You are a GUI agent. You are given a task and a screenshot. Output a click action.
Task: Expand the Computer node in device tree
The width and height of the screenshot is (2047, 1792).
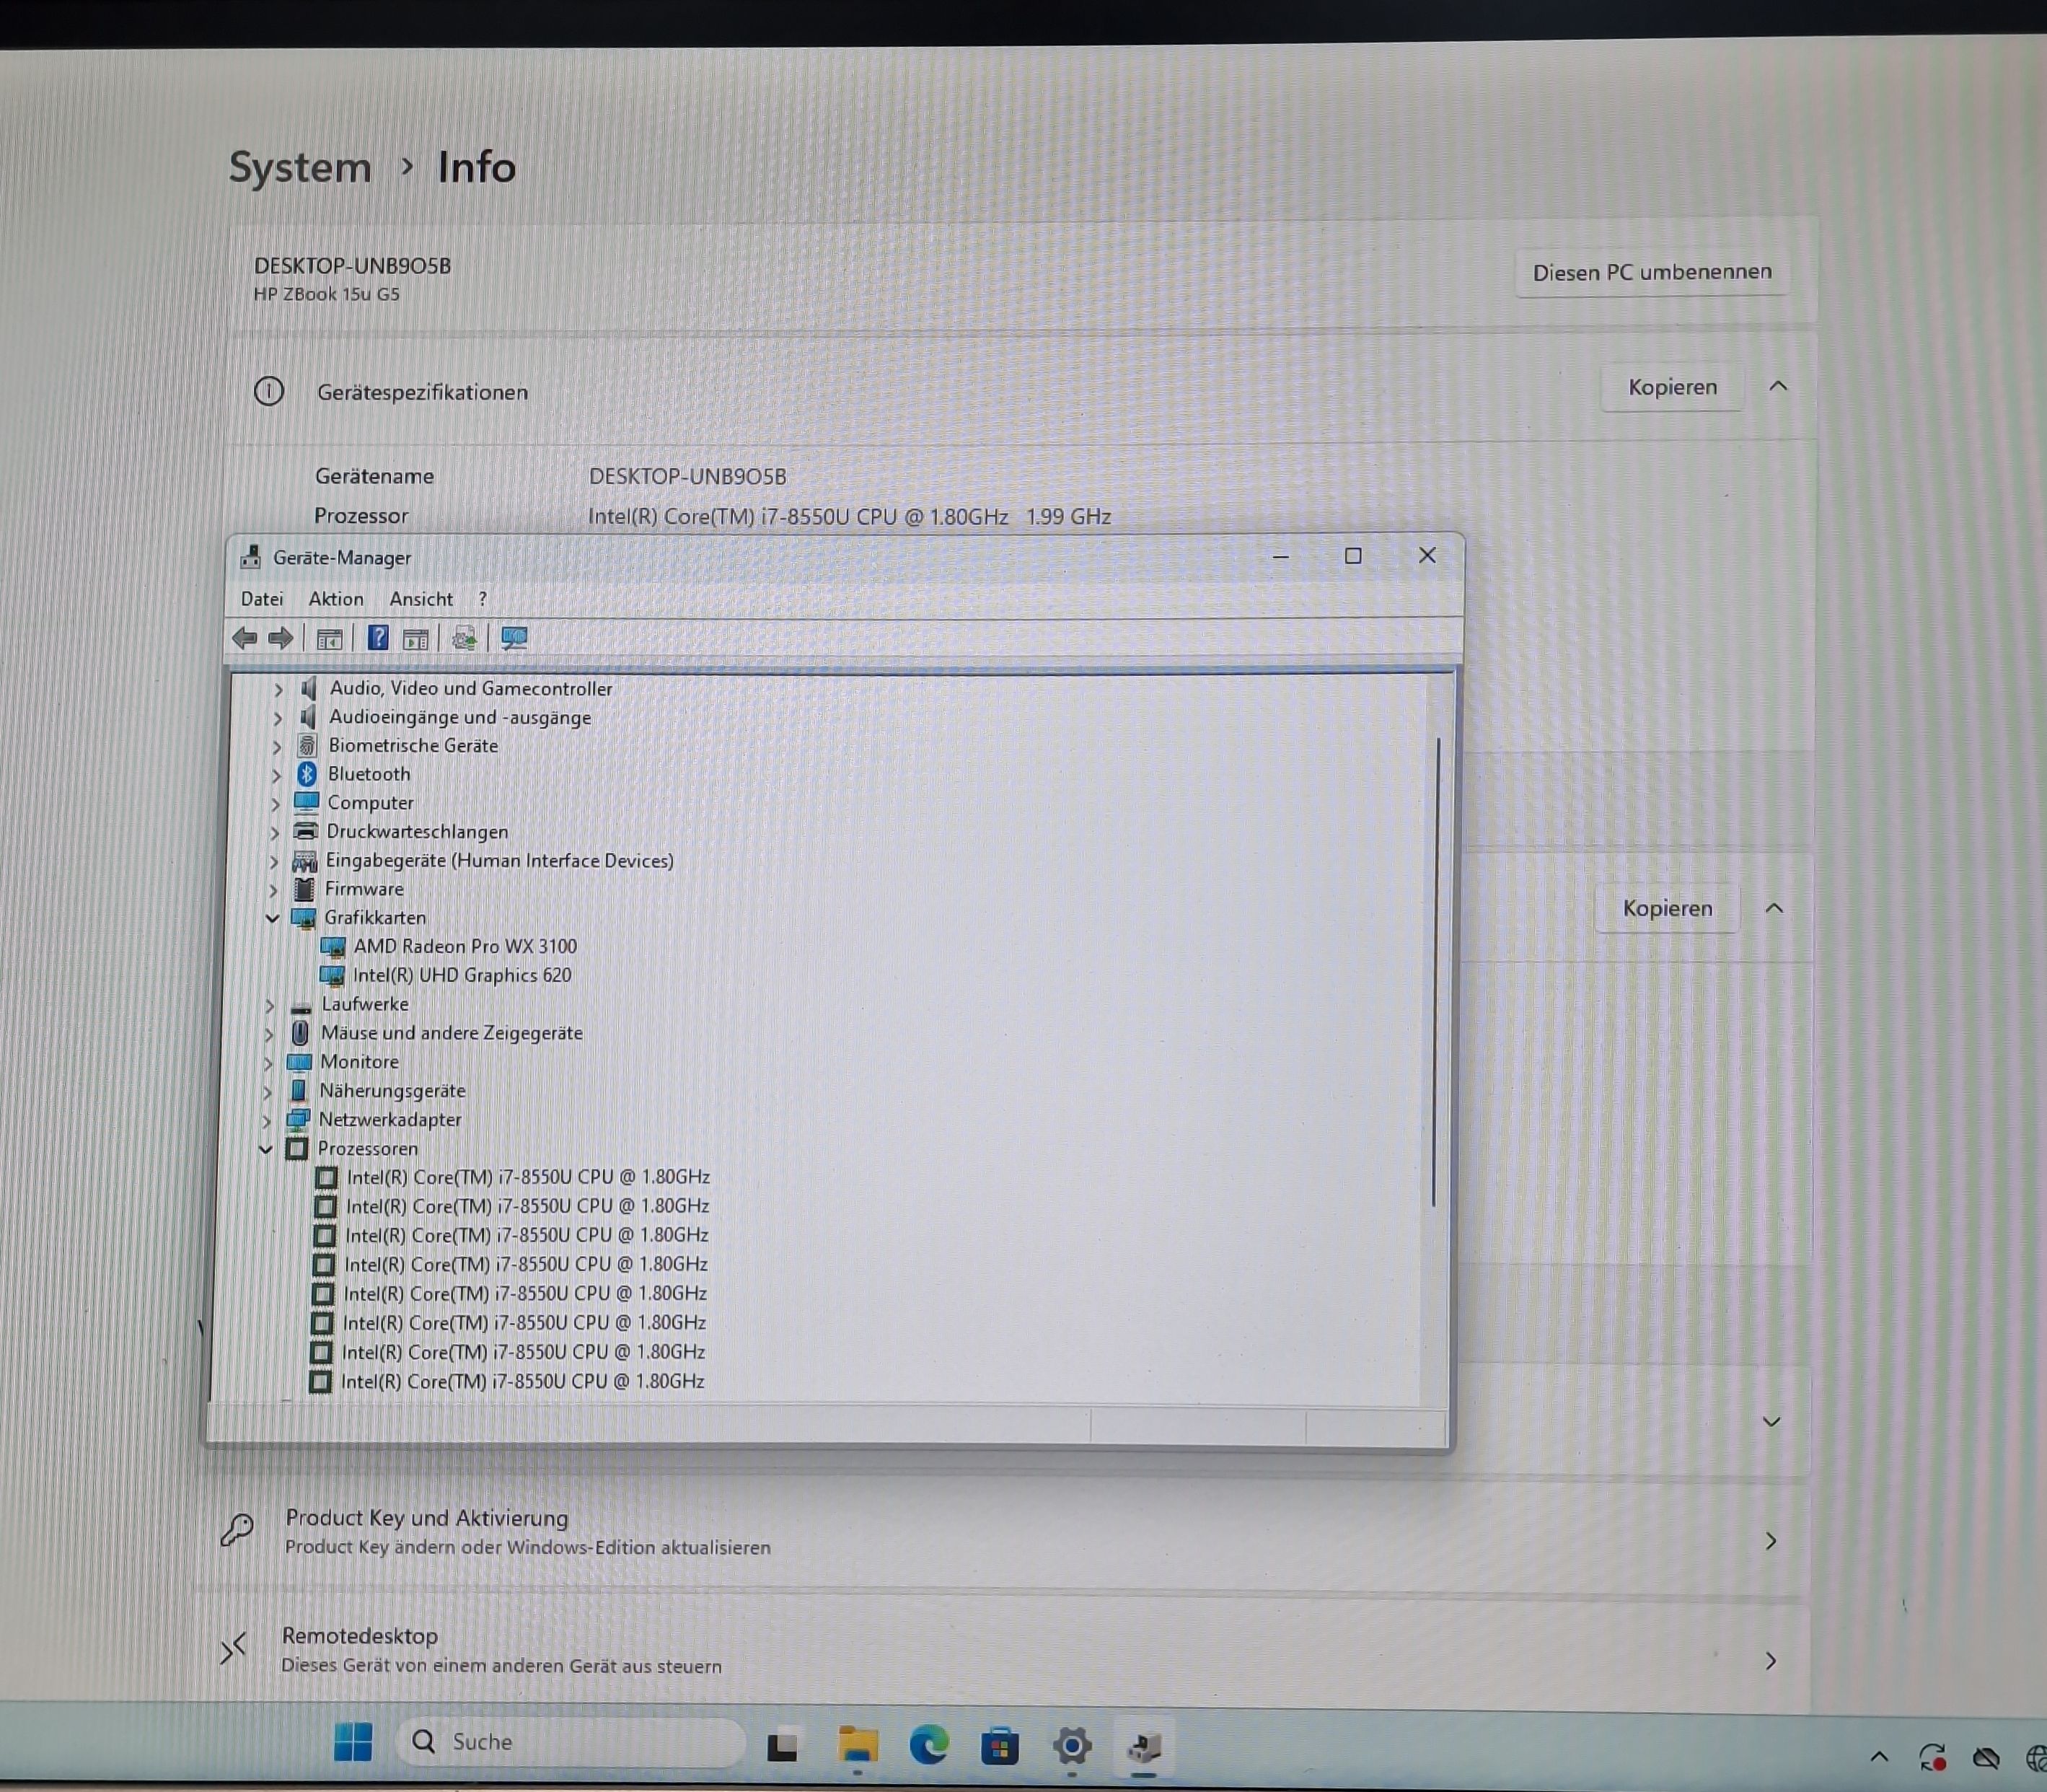pyautogui.click(x=275, y=804)
